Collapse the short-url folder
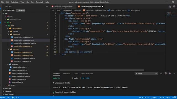 click(x=16, y=34)
